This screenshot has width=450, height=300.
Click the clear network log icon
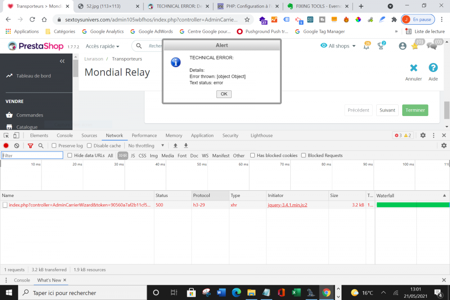(x=17, y=146)
